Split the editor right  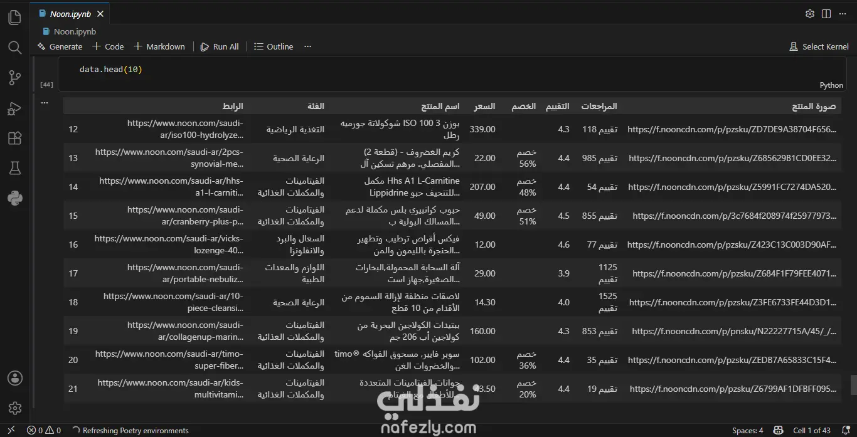[826, 14]
